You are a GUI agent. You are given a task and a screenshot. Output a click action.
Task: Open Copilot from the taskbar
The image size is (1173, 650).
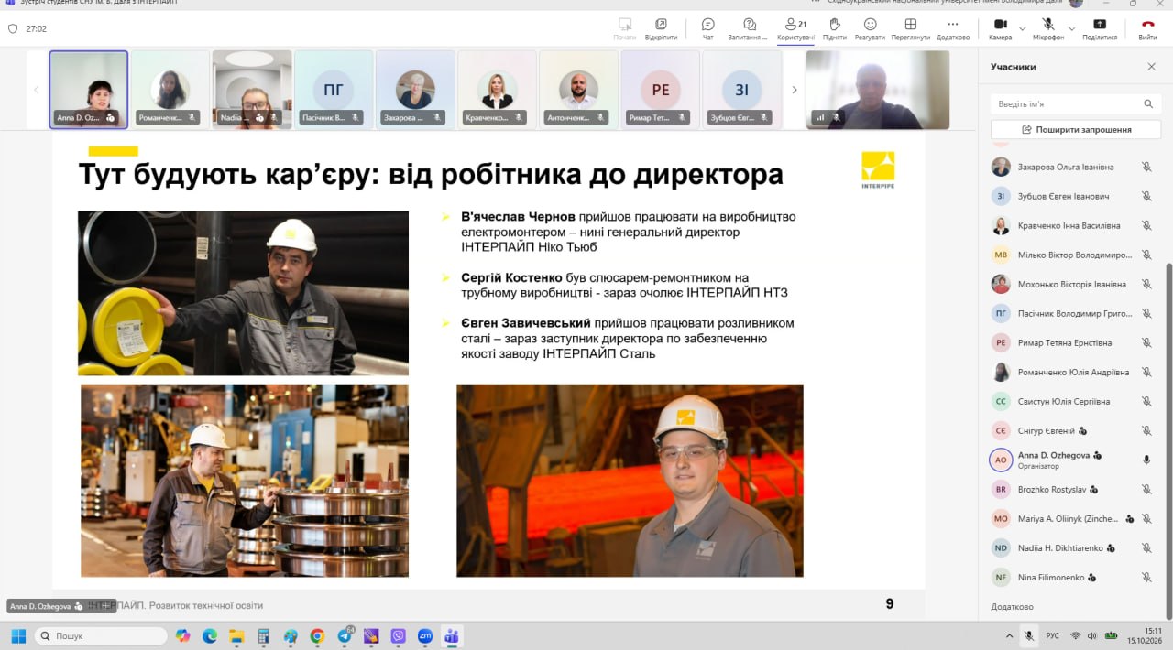[x=182, y=635]
